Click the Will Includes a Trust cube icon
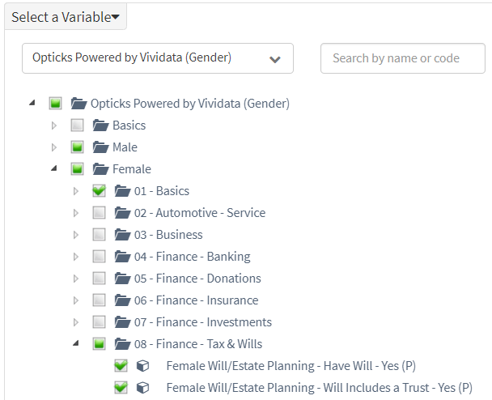Viewport: 492px width, 400px height. (x=142, y=388)
